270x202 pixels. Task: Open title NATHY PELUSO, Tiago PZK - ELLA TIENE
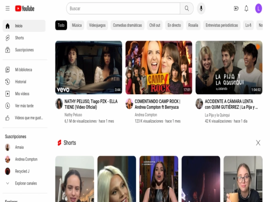[91, 104]
